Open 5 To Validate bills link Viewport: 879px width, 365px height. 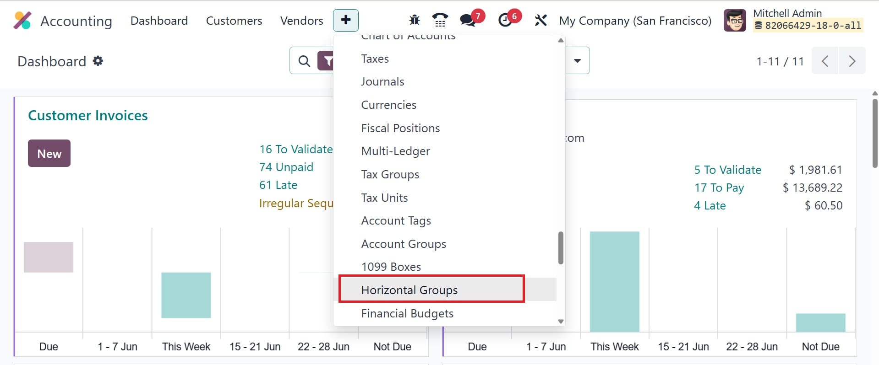727,170
